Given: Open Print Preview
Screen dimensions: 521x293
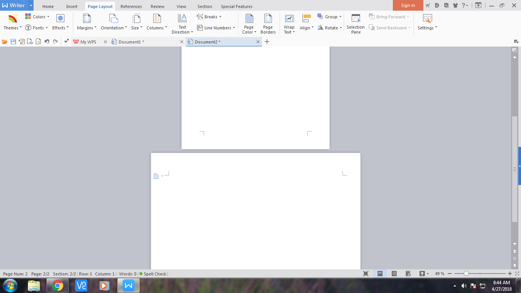Looking at the screenshot, I should pyautogui.click(x=38, y=42).
